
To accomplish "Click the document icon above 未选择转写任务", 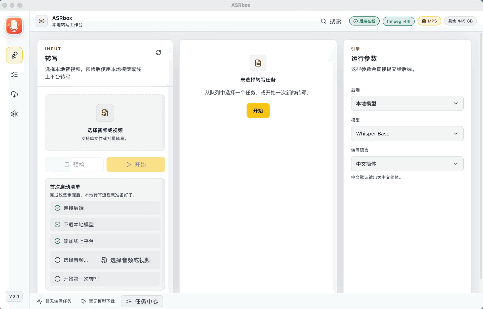I will coord(258,63).
